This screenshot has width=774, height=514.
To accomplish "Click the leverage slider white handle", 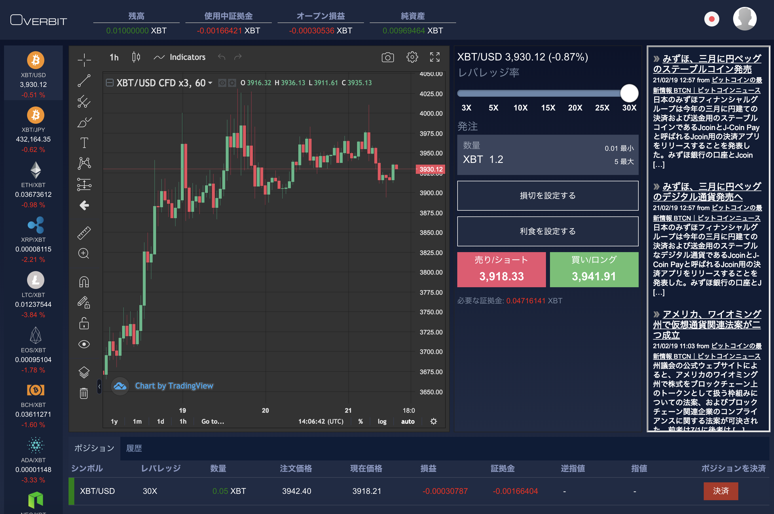I will tap(629, 94).
